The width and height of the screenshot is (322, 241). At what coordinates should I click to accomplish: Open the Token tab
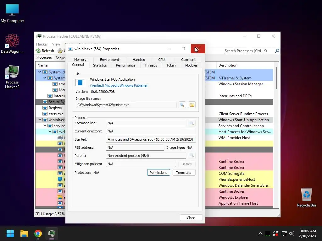pyautogui.click(x=171, y=65)
